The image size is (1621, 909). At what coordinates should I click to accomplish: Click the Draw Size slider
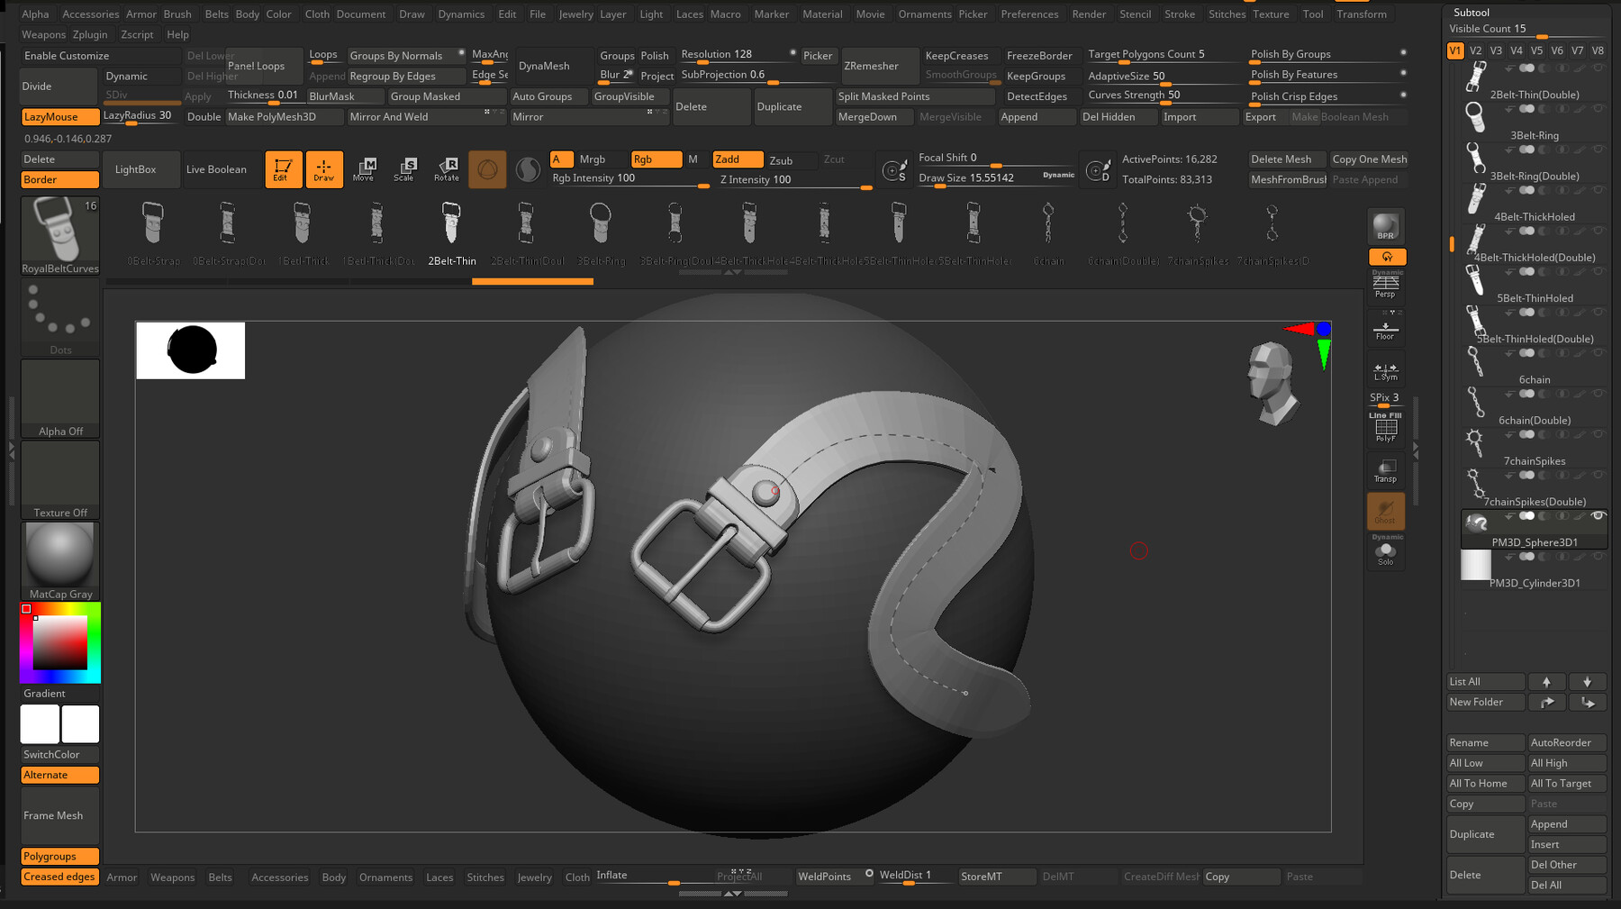996,178
